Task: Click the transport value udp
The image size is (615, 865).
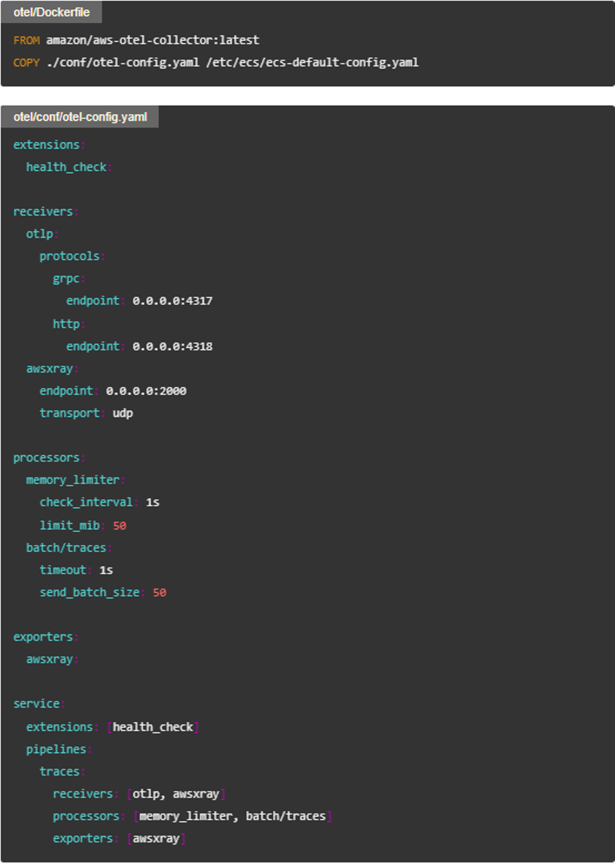Action: point(123,413)
